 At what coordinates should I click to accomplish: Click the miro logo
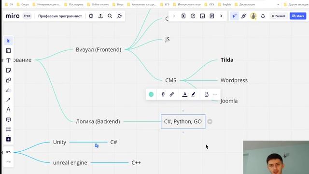click(13, 16)
